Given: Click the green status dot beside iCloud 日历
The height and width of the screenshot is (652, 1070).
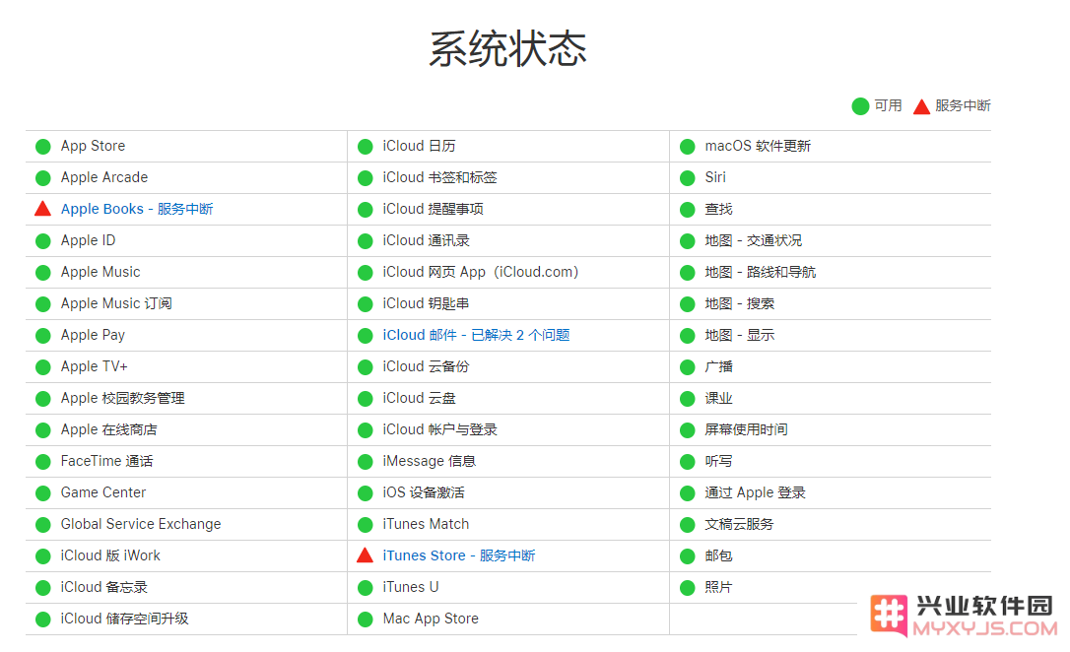Looking at the screenshot, I should click(x=366, y=147).
